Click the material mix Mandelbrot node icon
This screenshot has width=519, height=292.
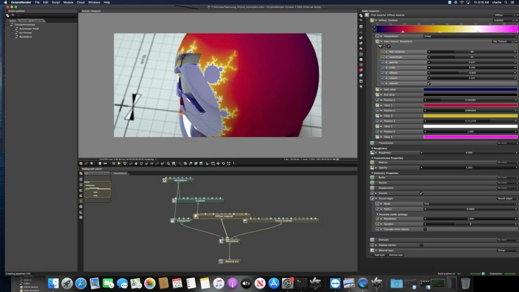pyautogui.click(x=221, y=241)
